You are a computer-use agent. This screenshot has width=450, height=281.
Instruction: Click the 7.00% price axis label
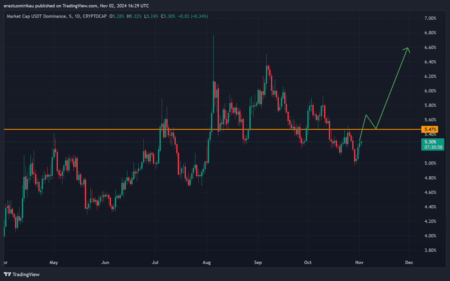tap(430, 18)
